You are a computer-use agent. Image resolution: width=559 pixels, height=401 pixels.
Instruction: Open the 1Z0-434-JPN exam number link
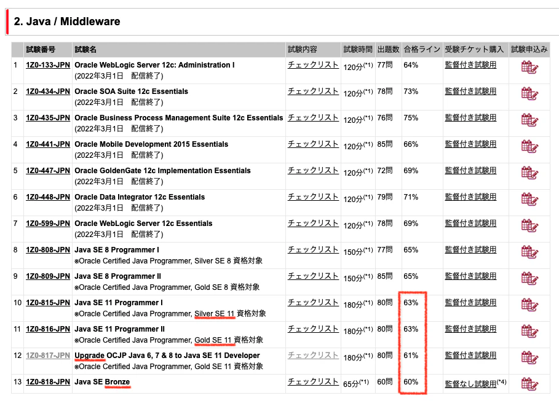point(48,91)
